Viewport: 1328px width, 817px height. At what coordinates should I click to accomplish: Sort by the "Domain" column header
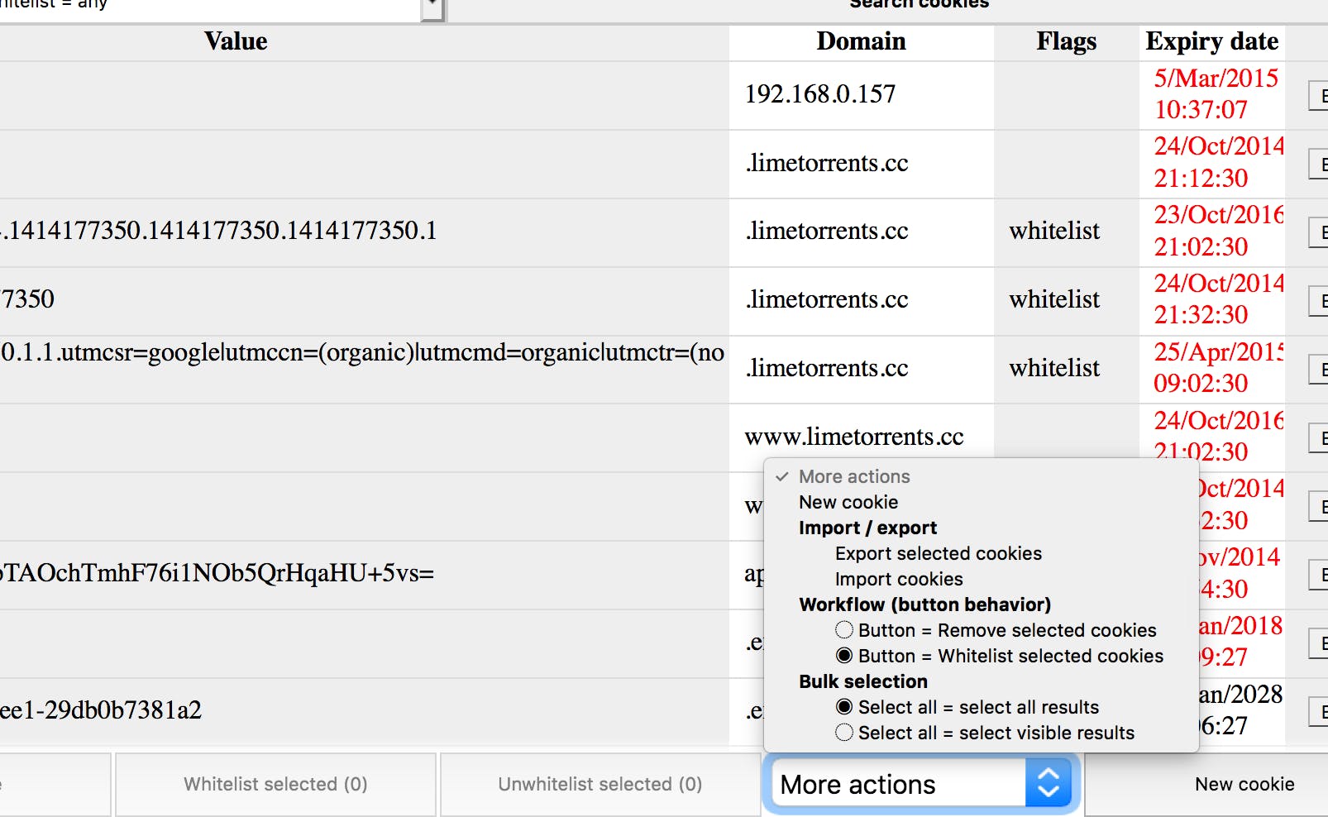click(x=861, y=41)
